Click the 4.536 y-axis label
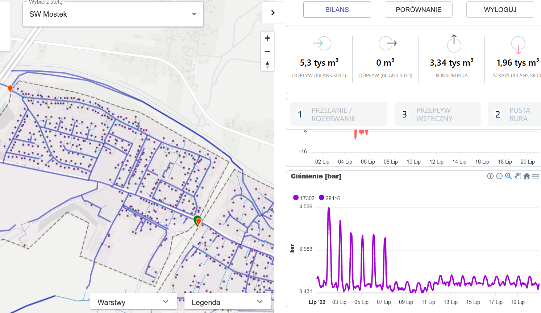Viewport: 541px width, 313px height. 306,206
